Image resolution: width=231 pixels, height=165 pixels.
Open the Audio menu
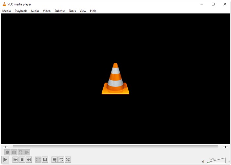pos(35,11)
